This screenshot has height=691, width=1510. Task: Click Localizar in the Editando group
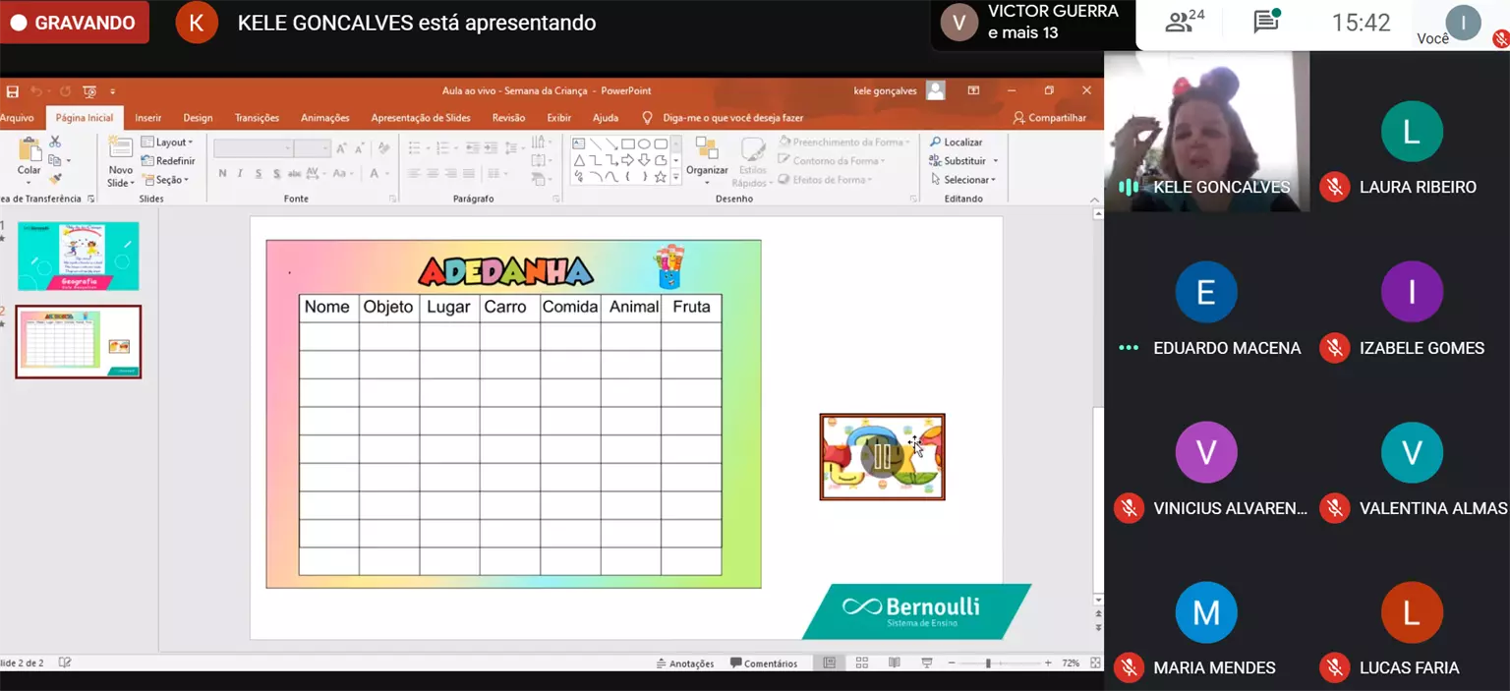[957, 143]
